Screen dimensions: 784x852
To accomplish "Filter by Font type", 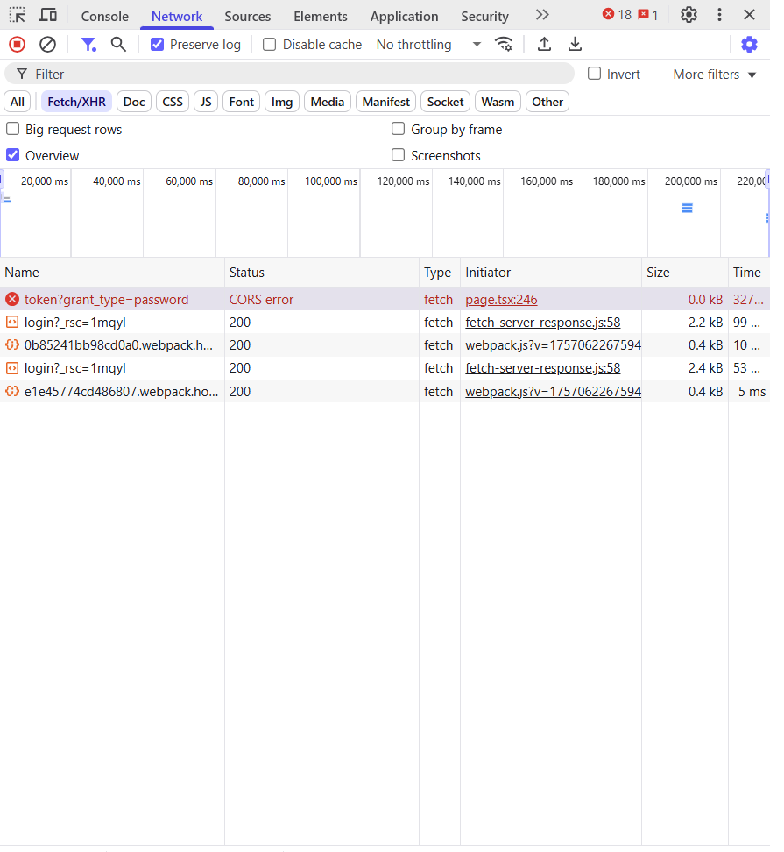I will tap(241, 102).
